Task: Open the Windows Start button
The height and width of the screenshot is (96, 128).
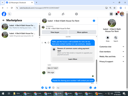Action: point(3,93)
